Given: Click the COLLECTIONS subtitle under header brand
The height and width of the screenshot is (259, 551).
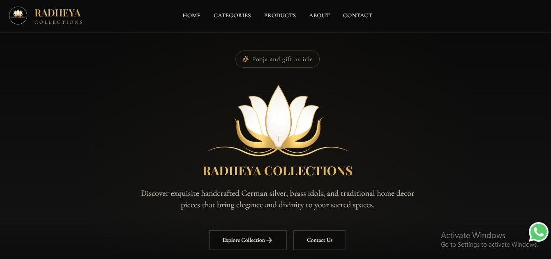Looking at the screenshot, I should pos(59,22).
